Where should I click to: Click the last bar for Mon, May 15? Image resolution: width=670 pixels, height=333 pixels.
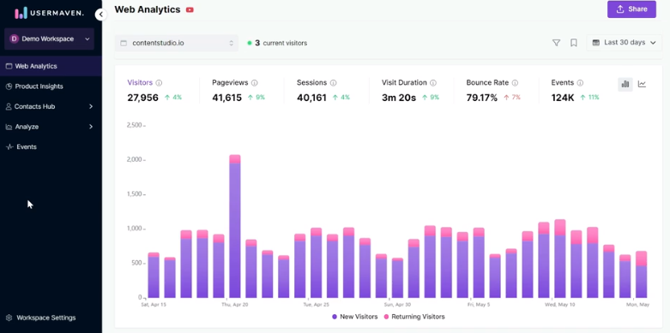click(642, 274)
